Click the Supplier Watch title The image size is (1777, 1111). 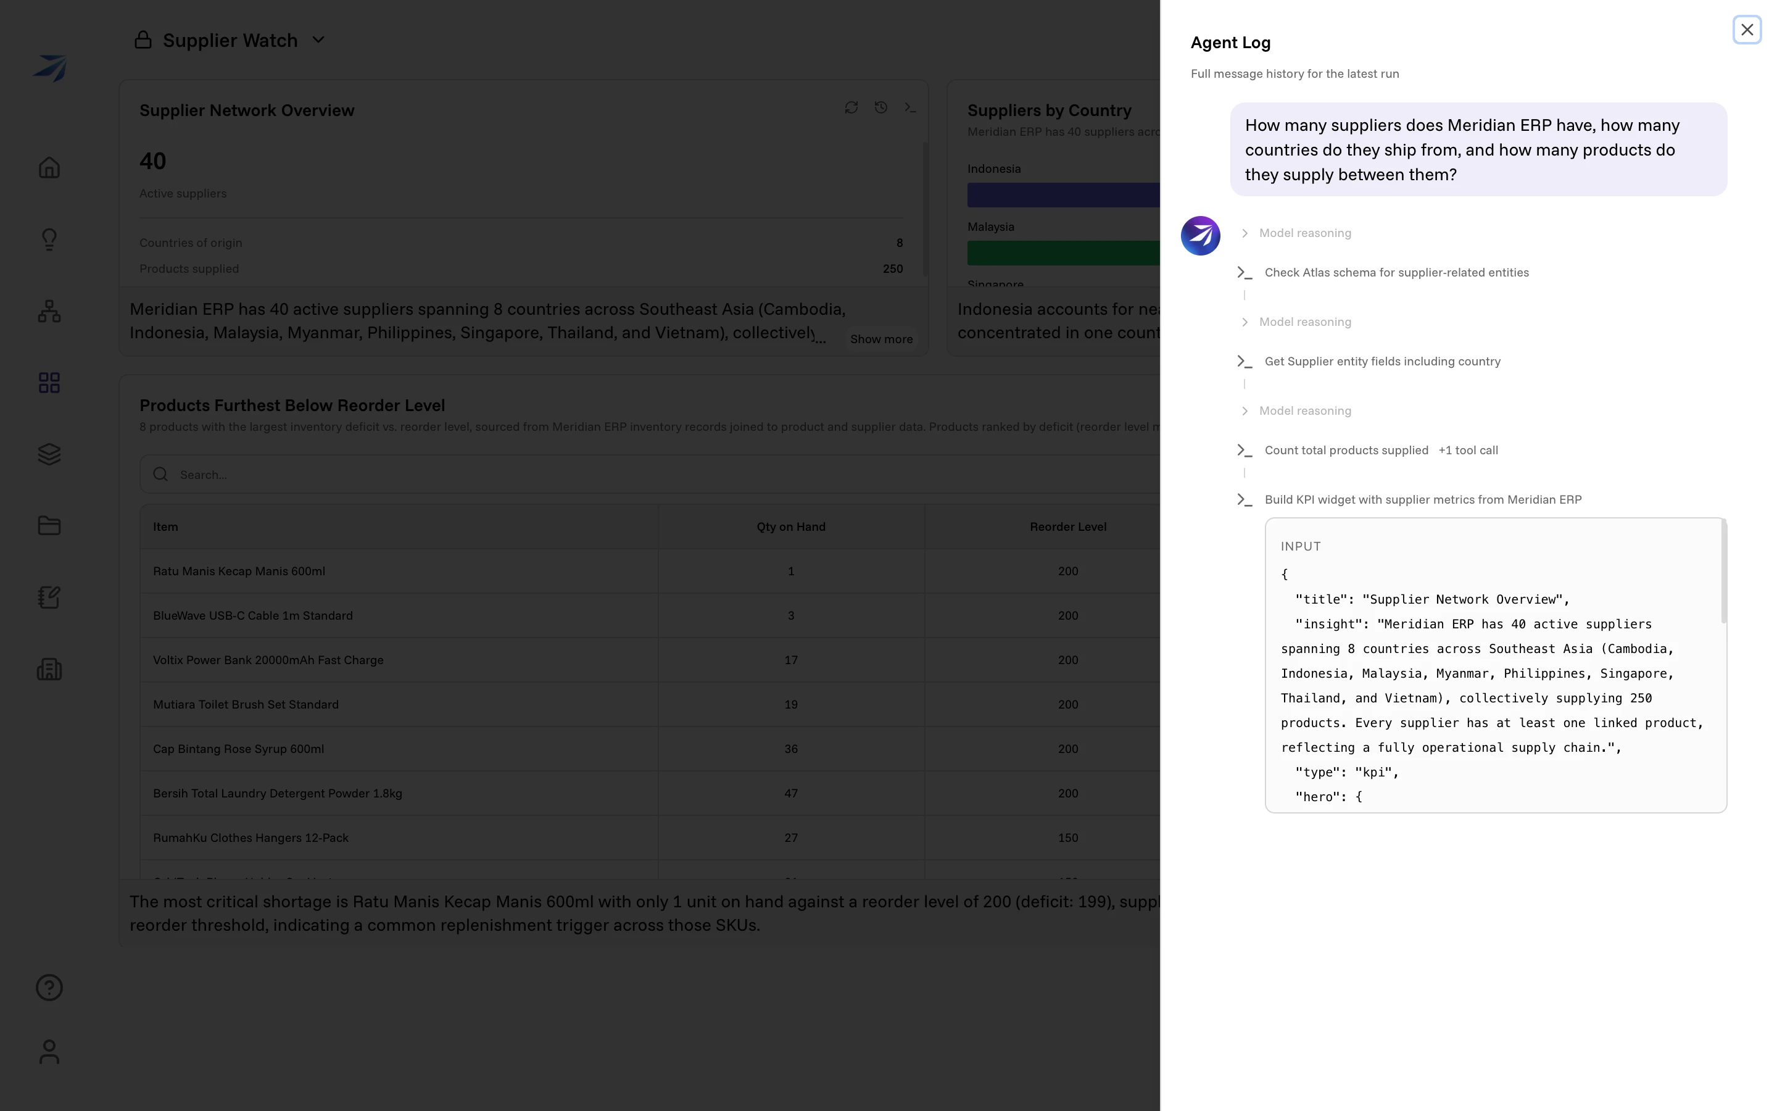(x=230, y=40)
